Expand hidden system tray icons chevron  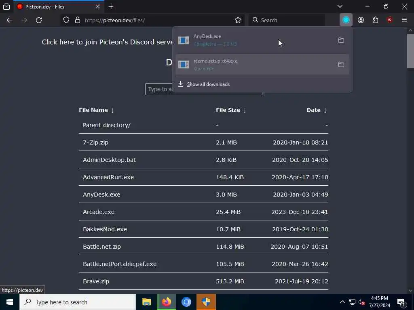[x=342, y=302]
